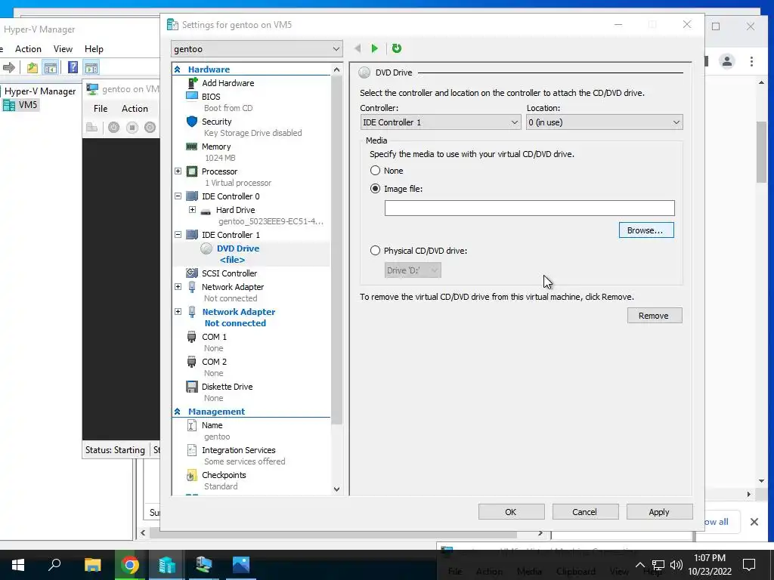Click the forward arrow in Hyper-V Manager toolbar
Viewport: 774px width, 580px height.
[x=9, y=67]
